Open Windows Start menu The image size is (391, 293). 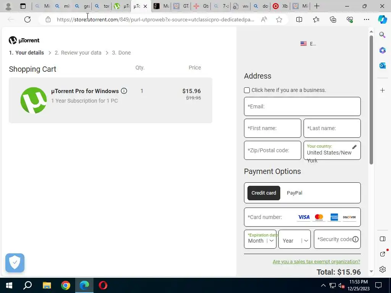9,285
